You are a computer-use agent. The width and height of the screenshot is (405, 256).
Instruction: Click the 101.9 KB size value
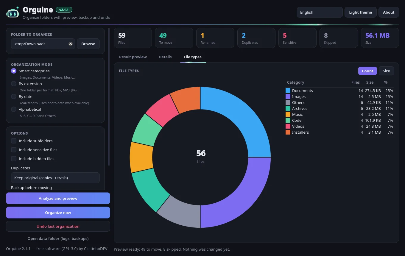(373, 120)
